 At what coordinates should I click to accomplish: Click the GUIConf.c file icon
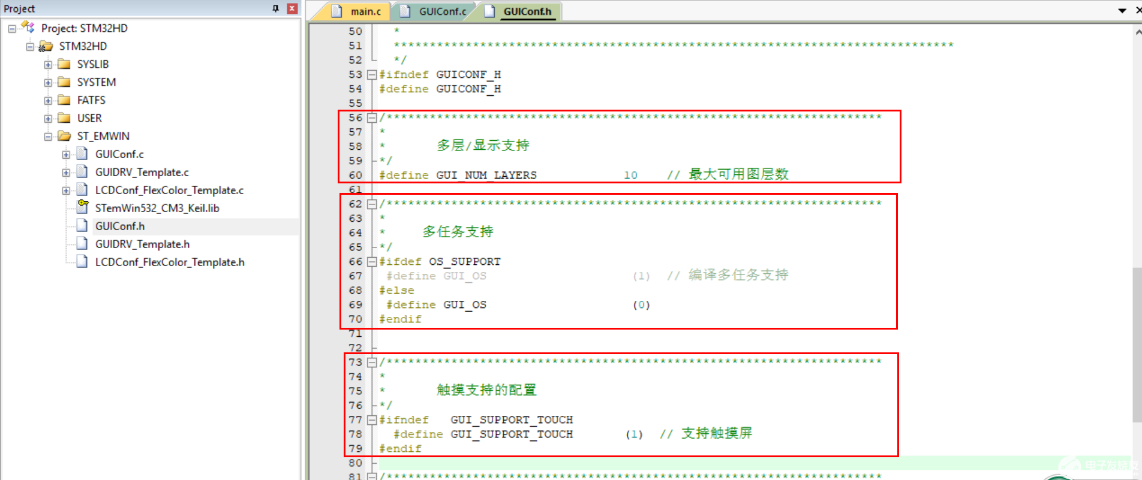click(x=82, y=154)
